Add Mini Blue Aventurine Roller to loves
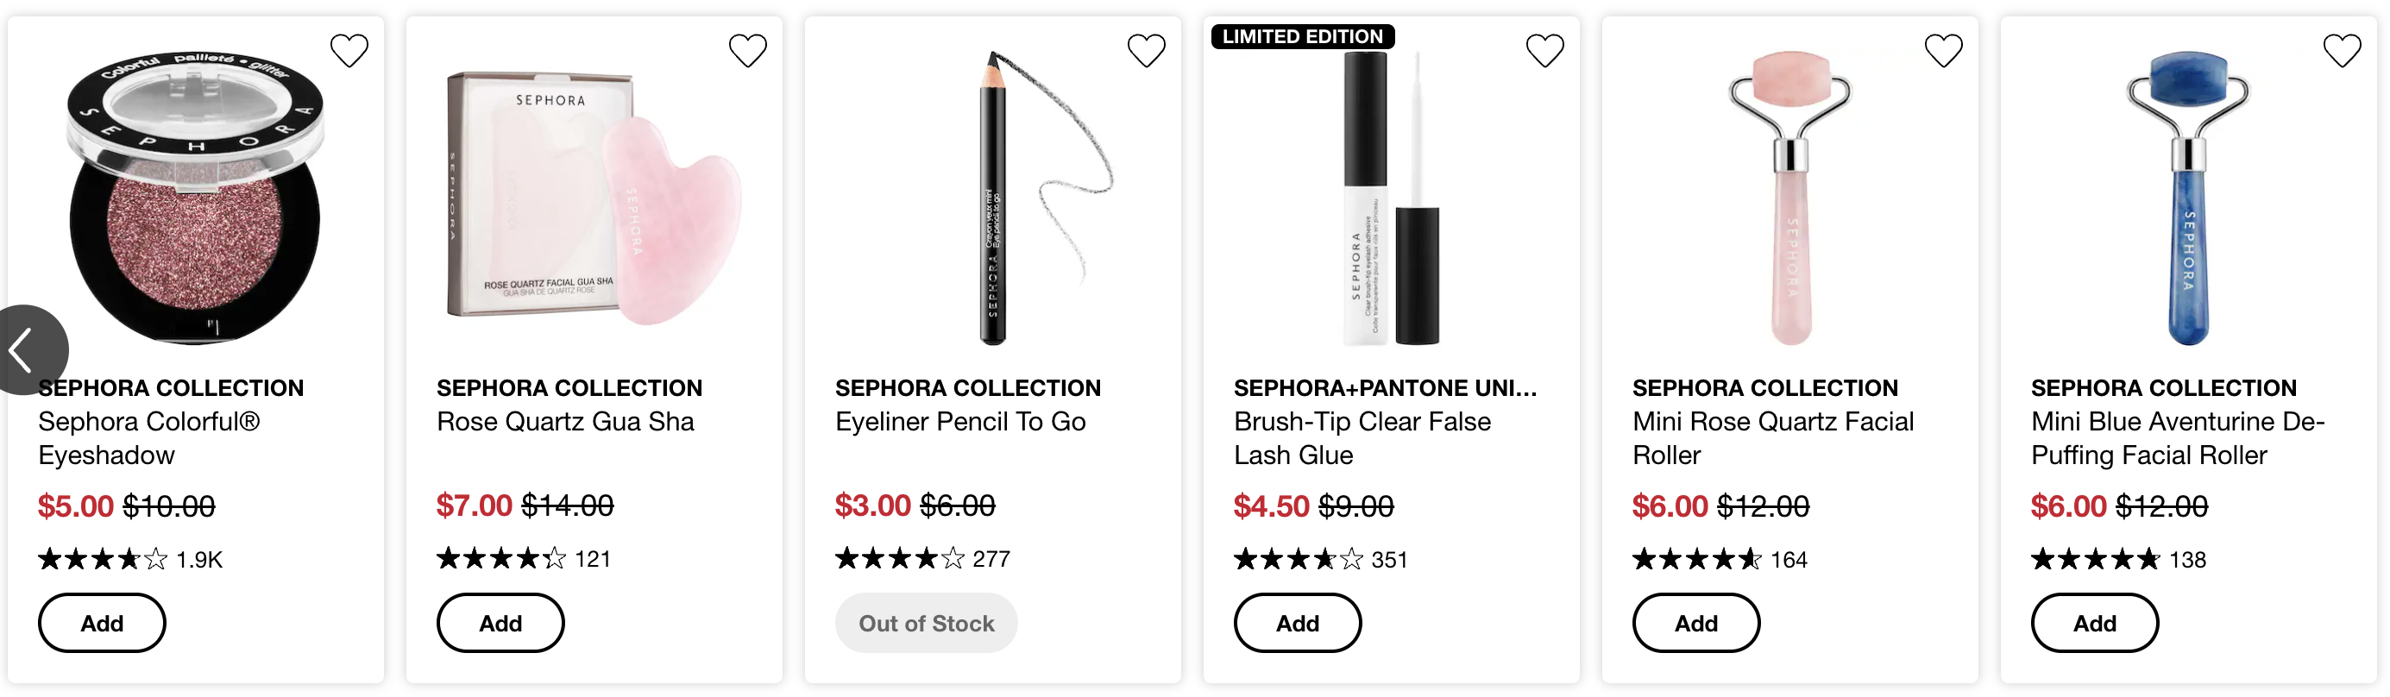2390x697 pixels. (x=2343, y=50)
